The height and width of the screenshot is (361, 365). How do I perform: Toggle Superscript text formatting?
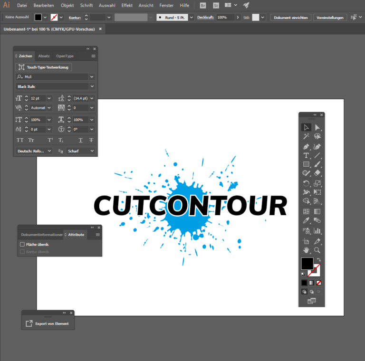pyautogui.click(x=50, y=140)
